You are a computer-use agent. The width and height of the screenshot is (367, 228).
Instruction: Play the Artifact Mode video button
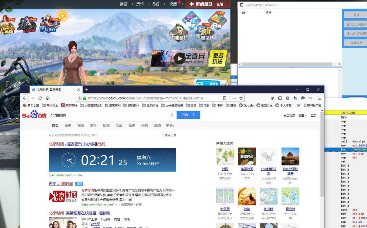[180, 58]
